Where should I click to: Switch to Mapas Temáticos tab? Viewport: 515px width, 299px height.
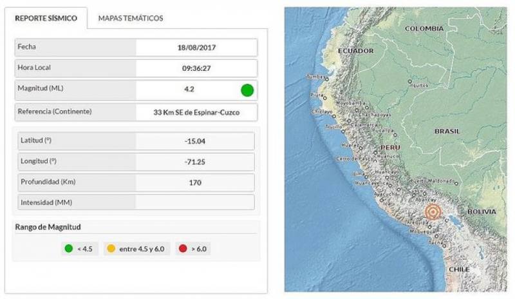[131, 18]
